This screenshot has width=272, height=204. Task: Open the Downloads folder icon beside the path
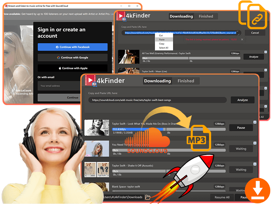pyautogui.click(x=148, y=197)
